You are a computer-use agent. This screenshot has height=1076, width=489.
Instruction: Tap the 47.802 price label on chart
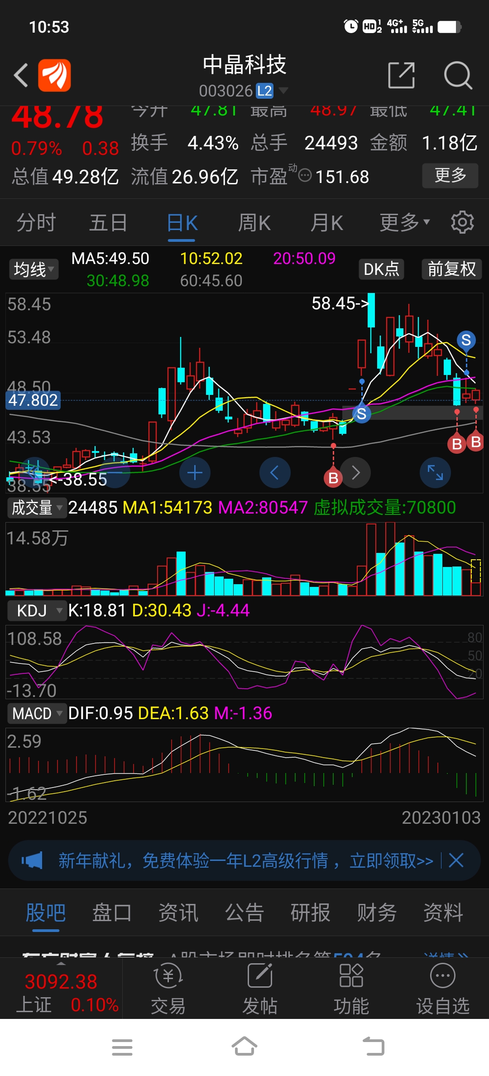[33, 400]
